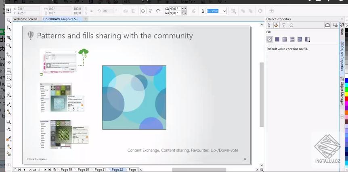Go to the next page arrow
Screen dimensions: 348x172
(x=45, y=170)
